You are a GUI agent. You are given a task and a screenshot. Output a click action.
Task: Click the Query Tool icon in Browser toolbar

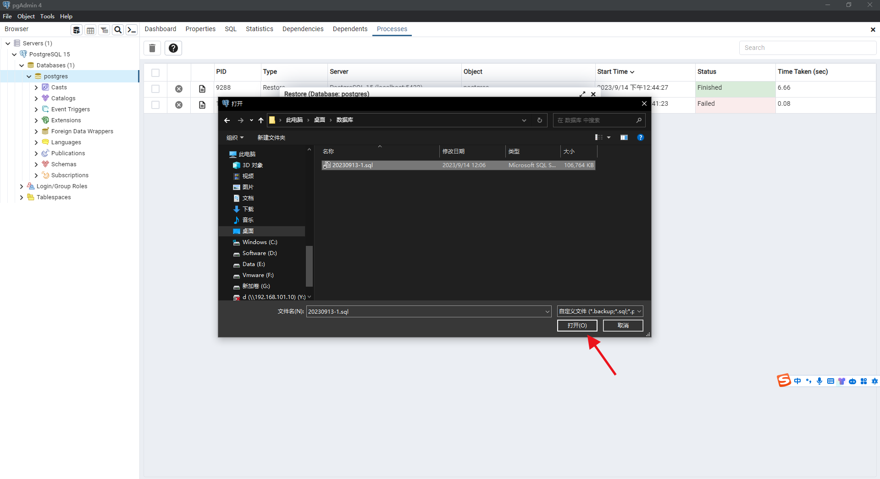point(77,30)
